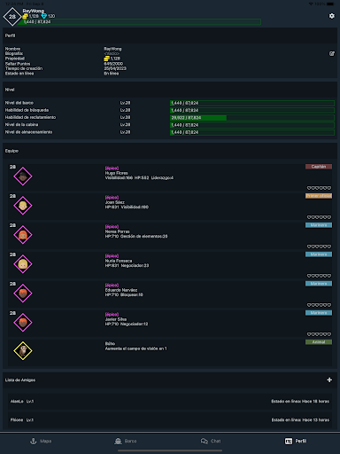
Task: Tap hearts row for Eduardo Narváez
Action: [x=319, y=305]
